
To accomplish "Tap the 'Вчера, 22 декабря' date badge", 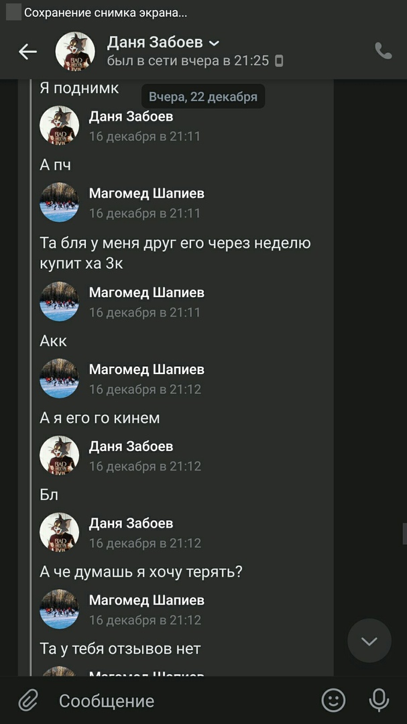I will click(203, 97).
